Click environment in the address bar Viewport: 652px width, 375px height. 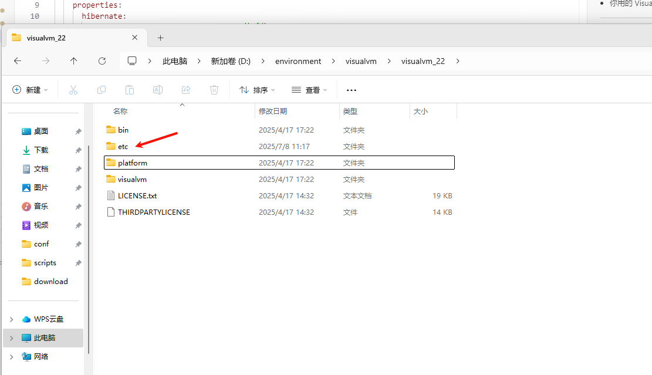point(298,61)
